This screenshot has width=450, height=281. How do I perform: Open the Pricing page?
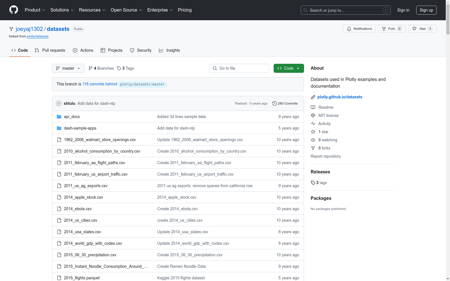pos(185,10)
